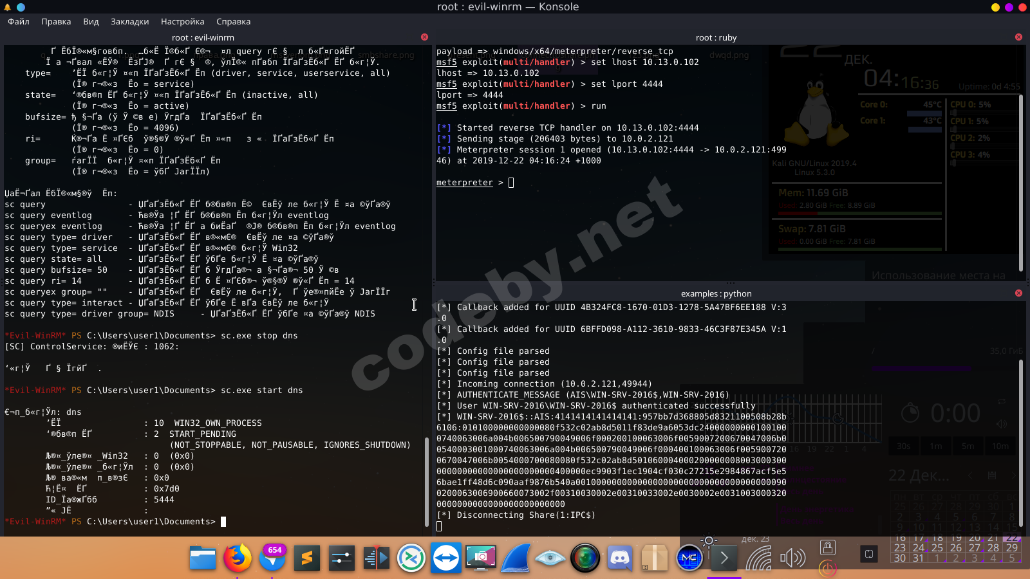Open the Справка menu
This screenshot has height=579, width=1030.
click(x=233, y=21)
